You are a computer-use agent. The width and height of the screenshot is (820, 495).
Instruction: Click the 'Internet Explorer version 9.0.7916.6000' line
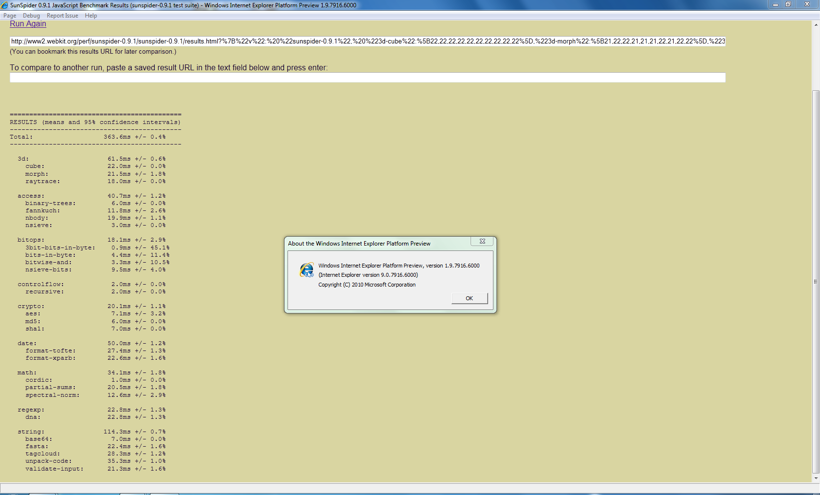click(x=368, y=275)
